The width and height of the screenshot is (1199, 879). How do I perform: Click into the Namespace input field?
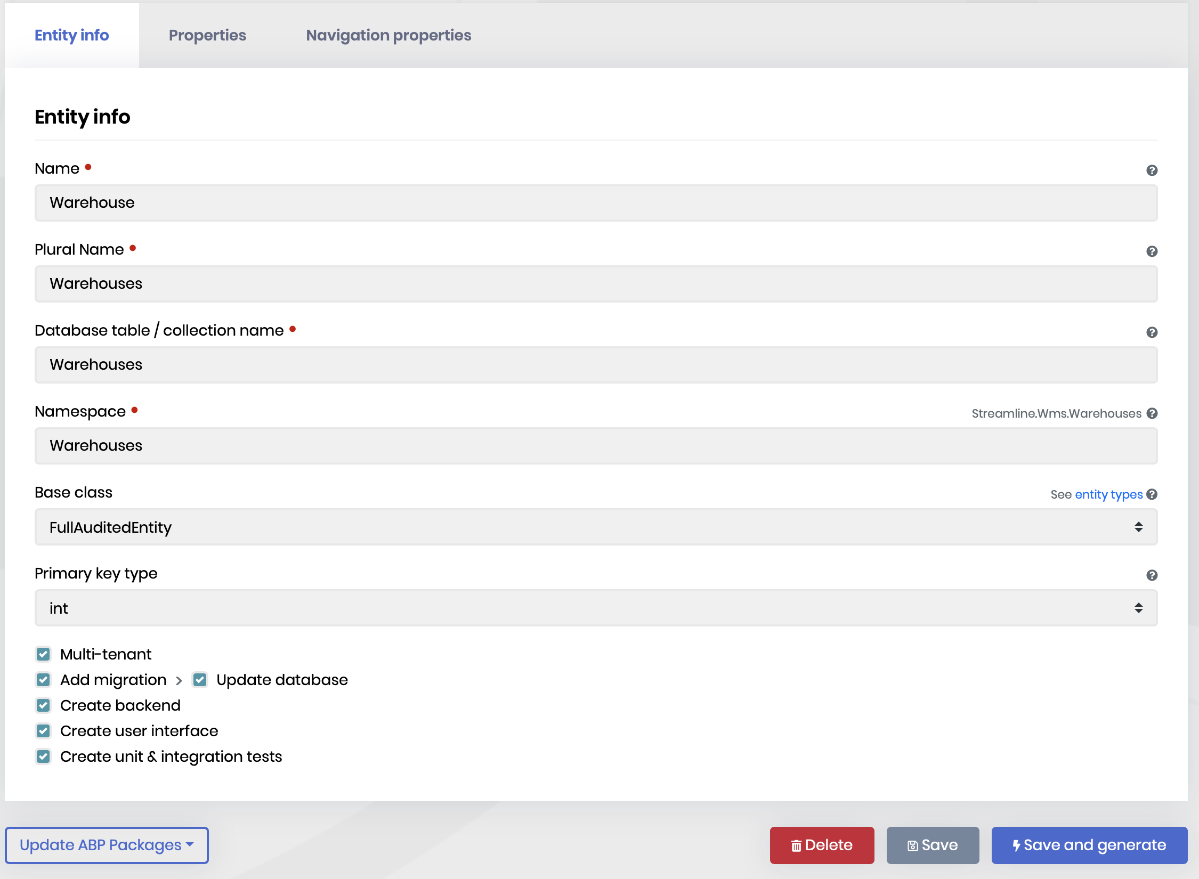coord(596,446)
